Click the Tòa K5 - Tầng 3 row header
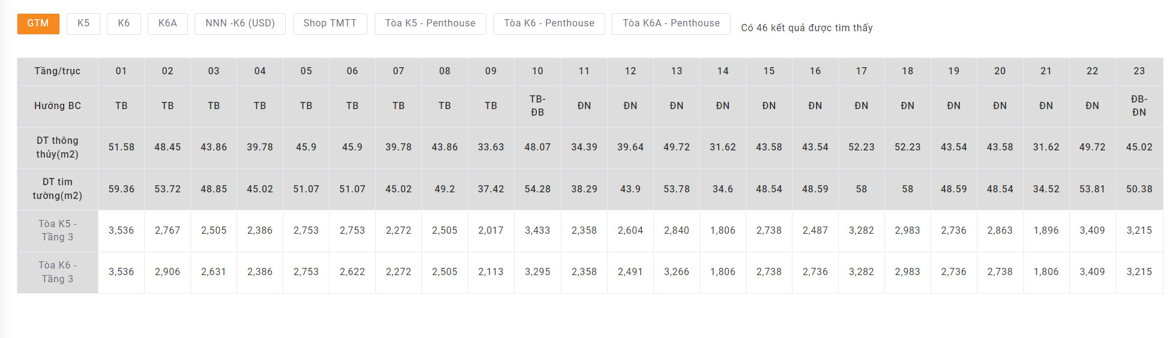Screen dimensions: 1169x338 tap(58, 230)
